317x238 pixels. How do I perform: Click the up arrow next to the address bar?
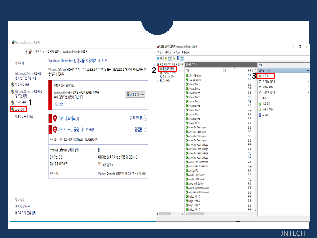tap(26, 52)
